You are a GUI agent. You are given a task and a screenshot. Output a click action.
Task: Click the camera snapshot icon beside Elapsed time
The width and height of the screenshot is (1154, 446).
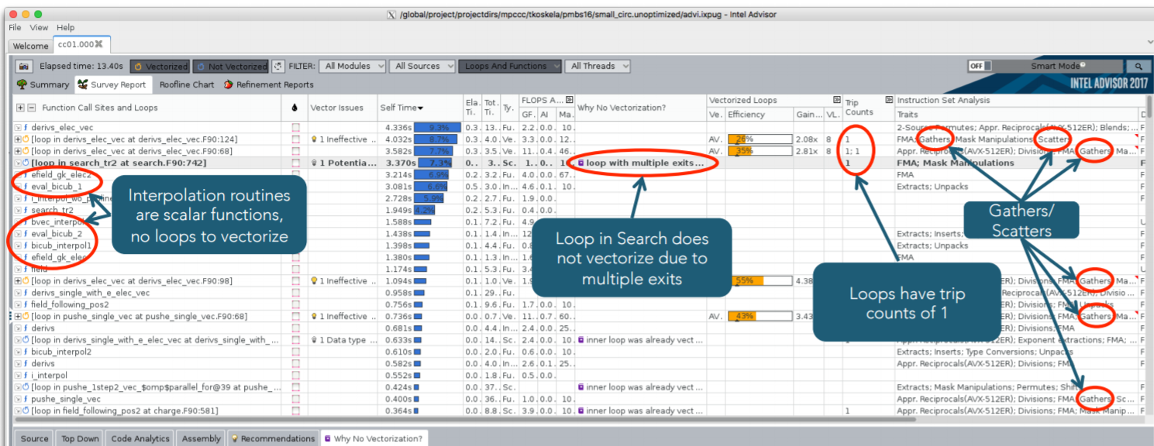point(24,67)
